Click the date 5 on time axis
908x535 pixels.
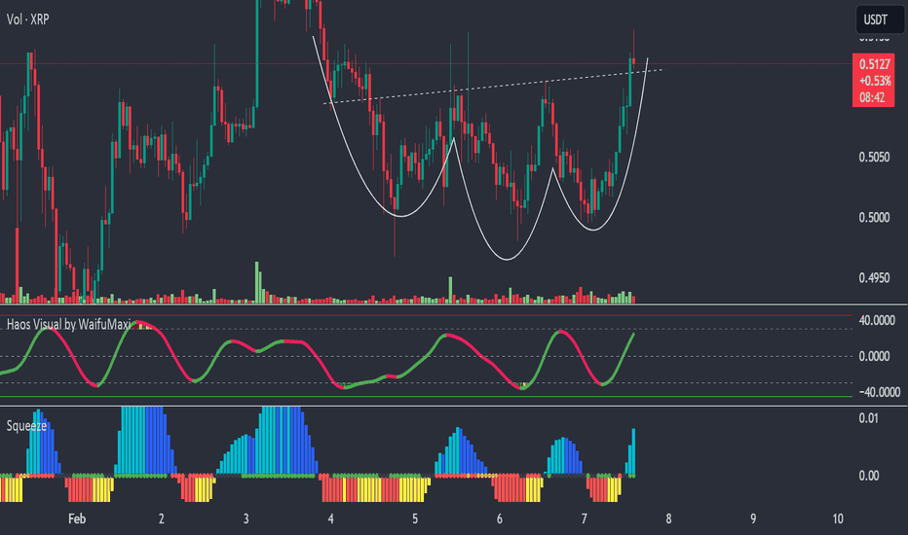click(x=415, y=518)
